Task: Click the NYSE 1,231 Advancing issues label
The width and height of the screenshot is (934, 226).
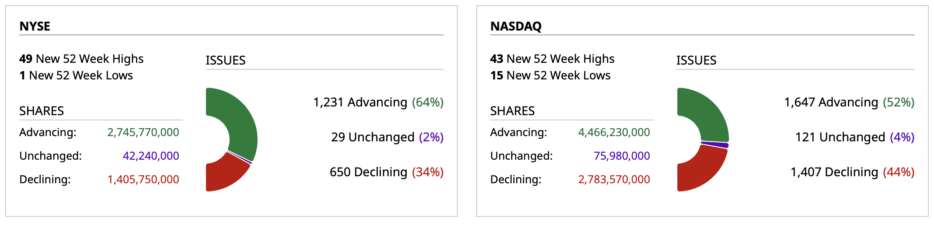Action: click(378, 102)
